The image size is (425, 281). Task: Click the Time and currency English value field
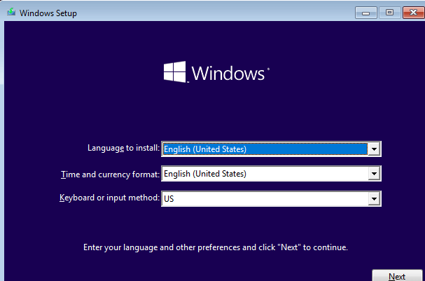(265, 174)
